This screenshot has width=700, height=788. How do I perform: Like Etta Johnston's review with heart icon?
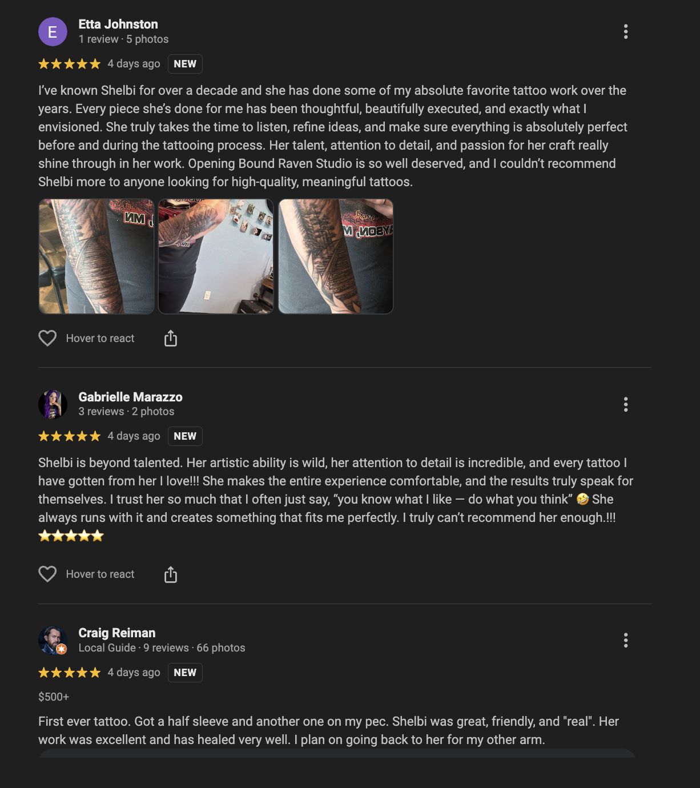click(47, 338)
